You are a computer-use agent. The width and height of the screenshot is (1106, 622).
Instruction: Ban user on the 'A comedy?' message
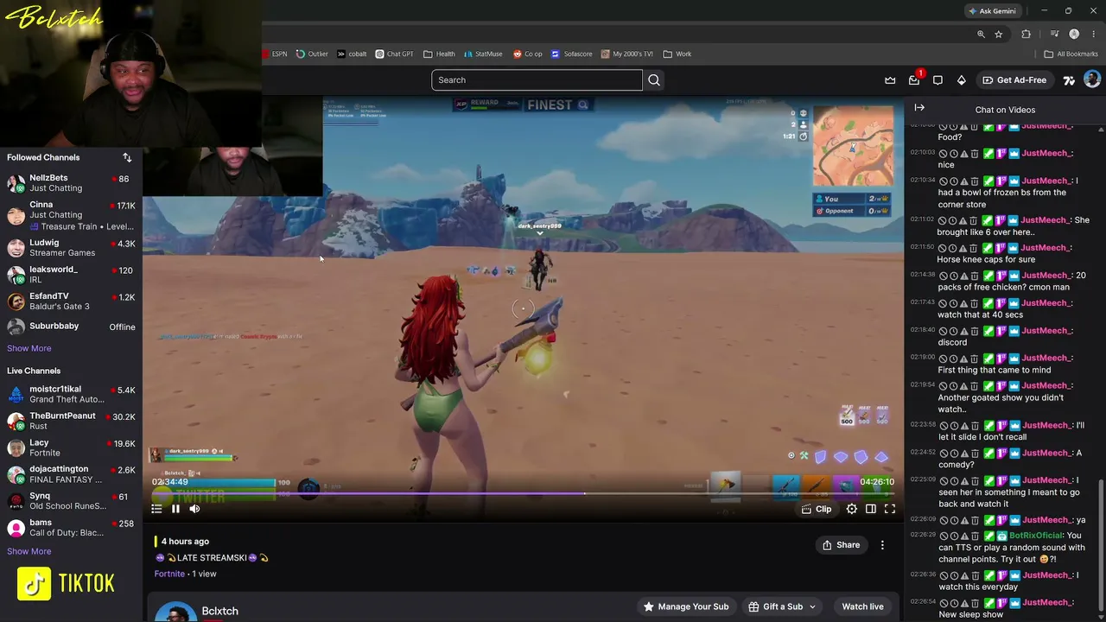(x=943, y=453)
